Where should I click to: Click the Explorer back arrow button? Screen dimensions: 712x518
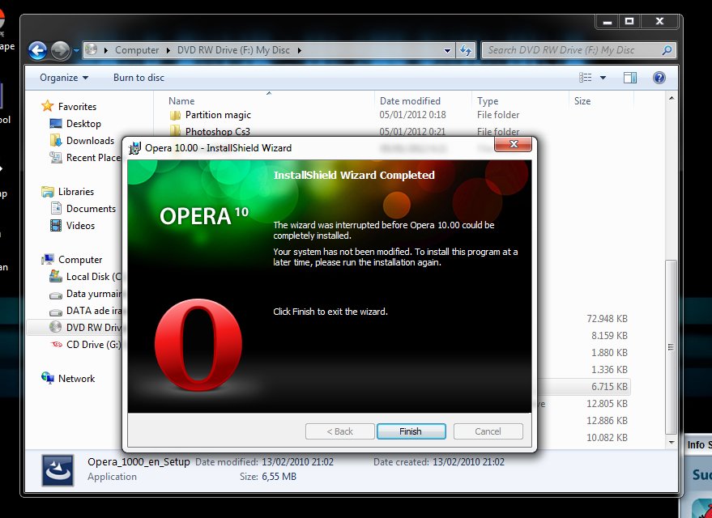pyautogui.click(x=38, y=50)
